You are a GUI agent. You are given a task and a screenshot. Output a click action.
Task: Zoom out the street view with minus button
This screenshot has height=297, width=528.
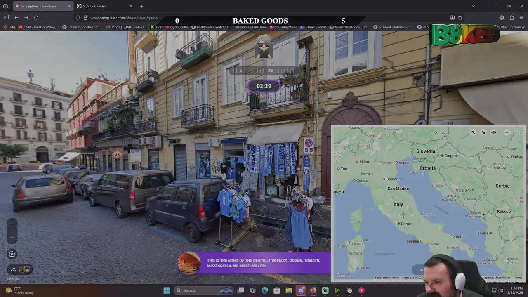(x=12, y=237)
